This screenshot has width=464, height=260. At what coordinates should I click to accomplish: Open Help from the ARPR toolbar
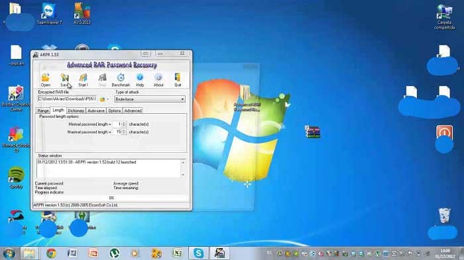(140, 80)
